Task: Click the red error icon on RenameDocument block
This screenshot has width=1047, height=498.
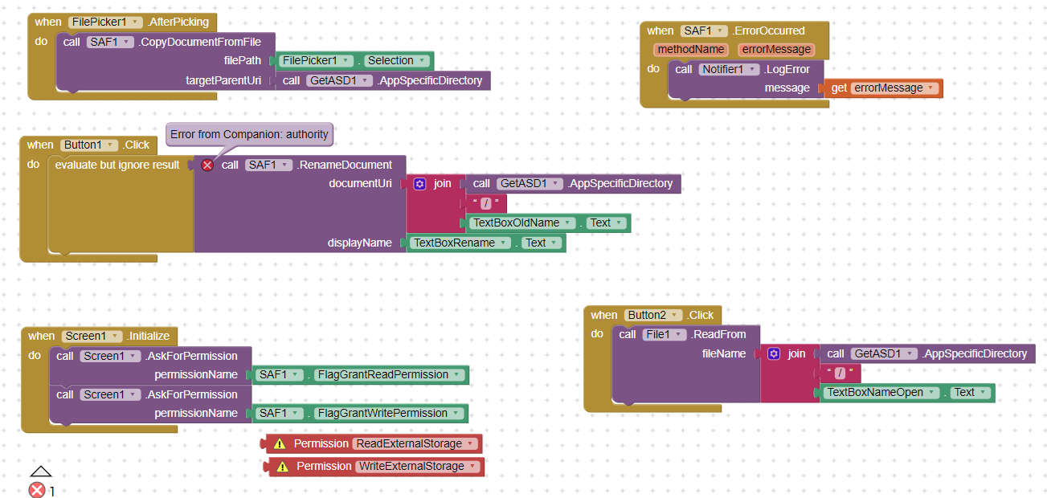Action: (x=207, y=165)
